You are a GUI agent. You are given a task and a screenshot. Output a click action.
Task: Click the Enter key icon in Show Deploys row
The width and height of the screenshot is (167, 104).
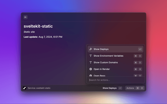pos(140,49)
